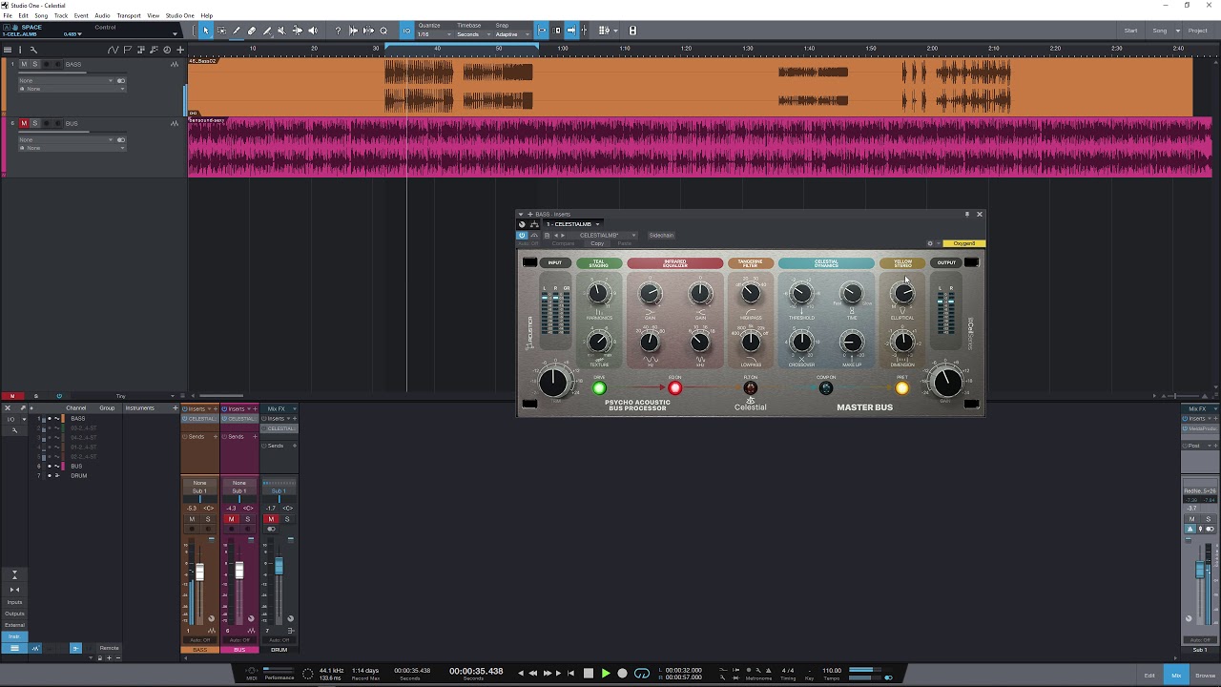Toggle DRIVE green LED button
Screen dimensions: 1221x687
(599, 388)
